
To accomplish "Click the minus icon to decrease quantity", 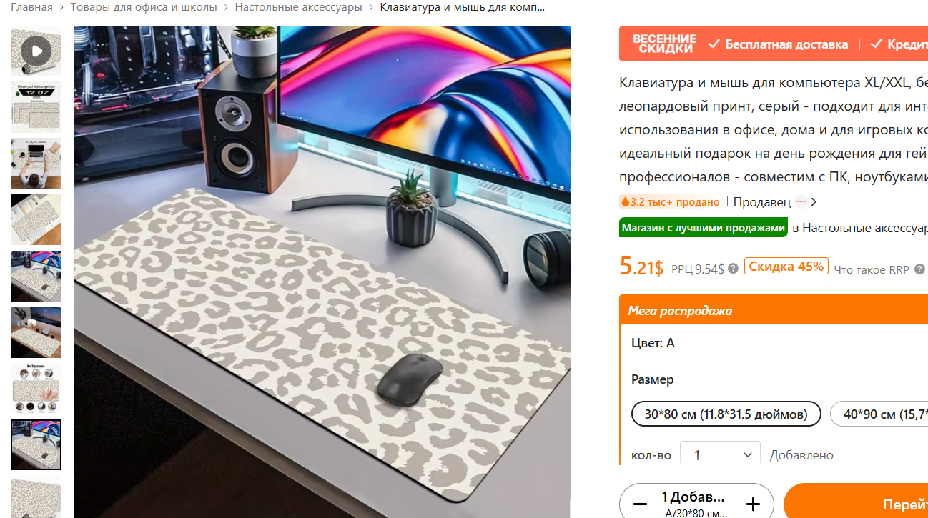I will point(640,503).
